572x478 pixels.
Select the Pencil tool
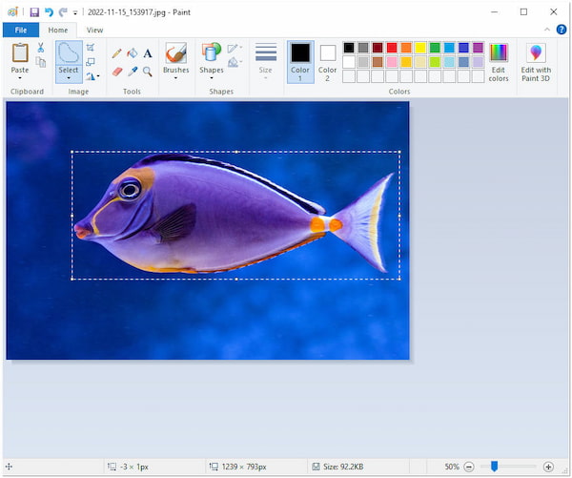pos(116,53)
